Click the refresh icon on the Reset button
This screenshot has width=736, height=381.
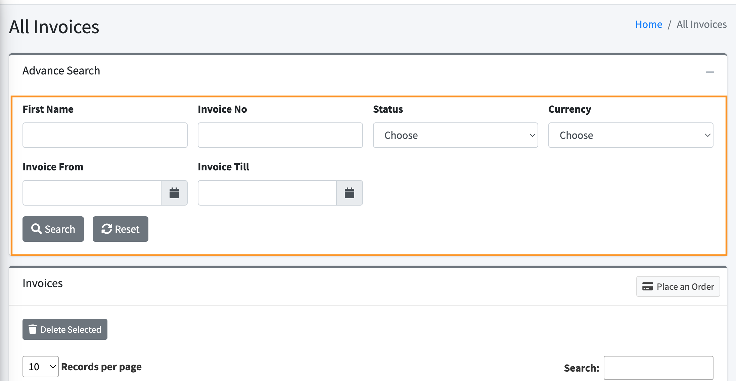click(106, 229)
